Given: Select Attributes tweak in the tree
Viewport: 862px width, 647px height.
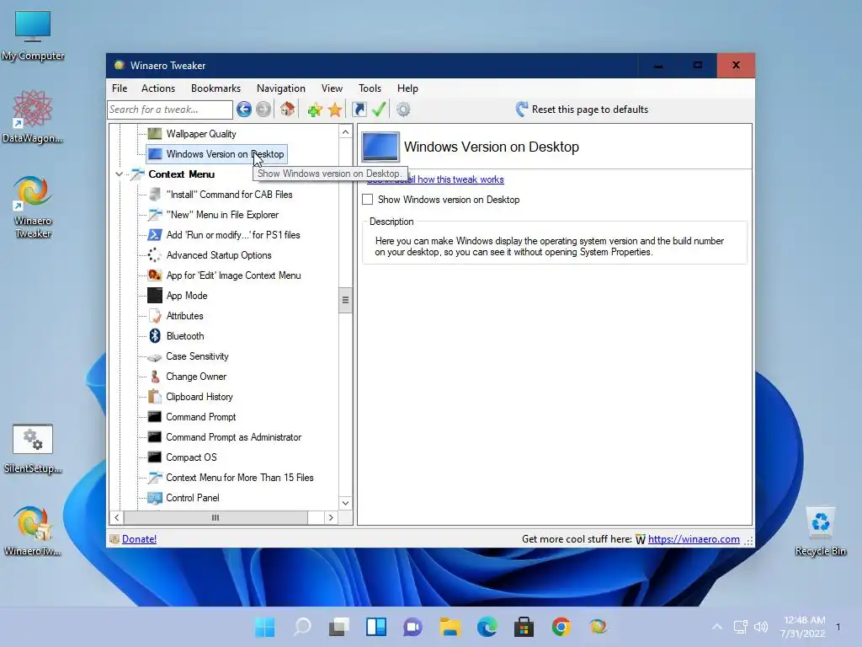Looking at the screenshot, I should coord(184,316).
